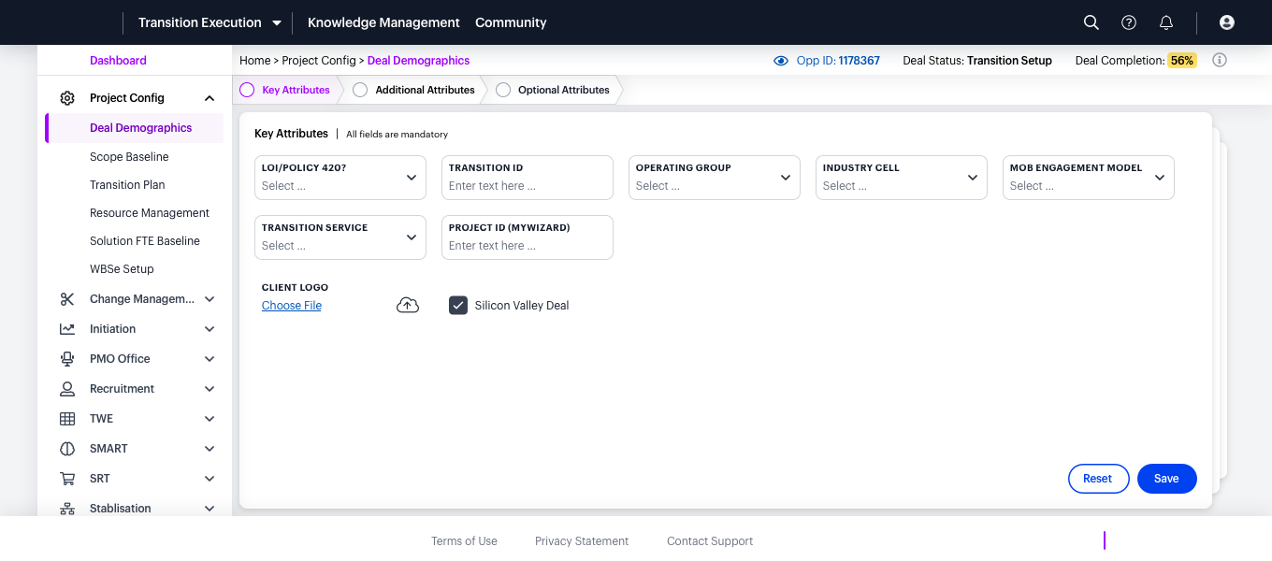The image size is (1272, 561).
Task: Expand the Recruitment section chevron
Action: tap(210, 389)
